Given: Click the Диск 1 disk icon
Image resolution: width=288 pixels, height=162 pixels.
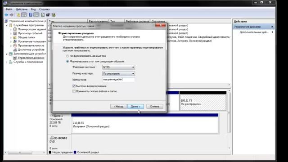Looking at the screenshot, I should (51, 116).
